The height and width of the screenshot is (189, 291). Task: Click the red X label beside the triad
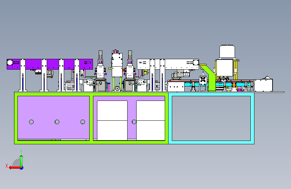coord(7,166)
